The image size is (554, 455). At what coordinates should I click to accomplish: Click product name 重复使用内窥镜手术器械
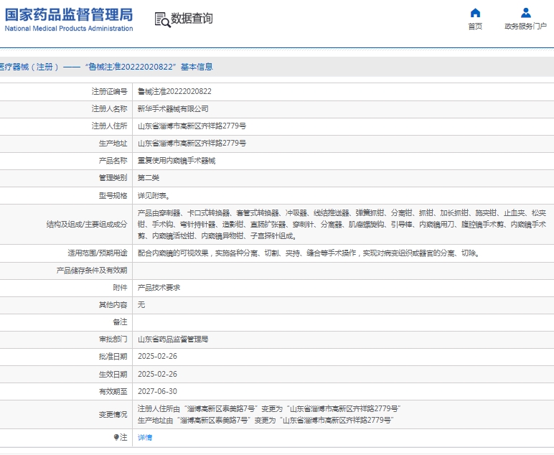point(177,161)
